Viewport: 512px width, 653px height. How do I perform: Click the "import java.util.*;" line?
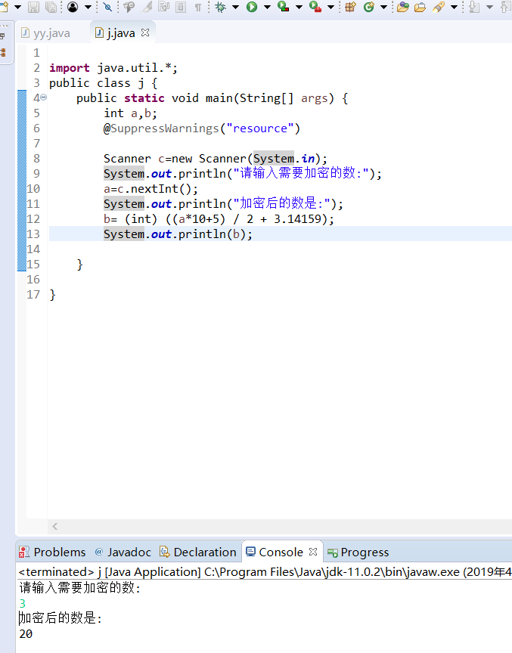point(113,67)
